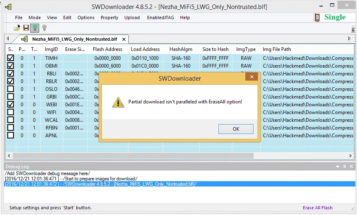Image resolution: width=357 pixels, height=215 pixels.
Task: Click the OSLO erase size 0x0046... cell
Action: tap(74, 89)
